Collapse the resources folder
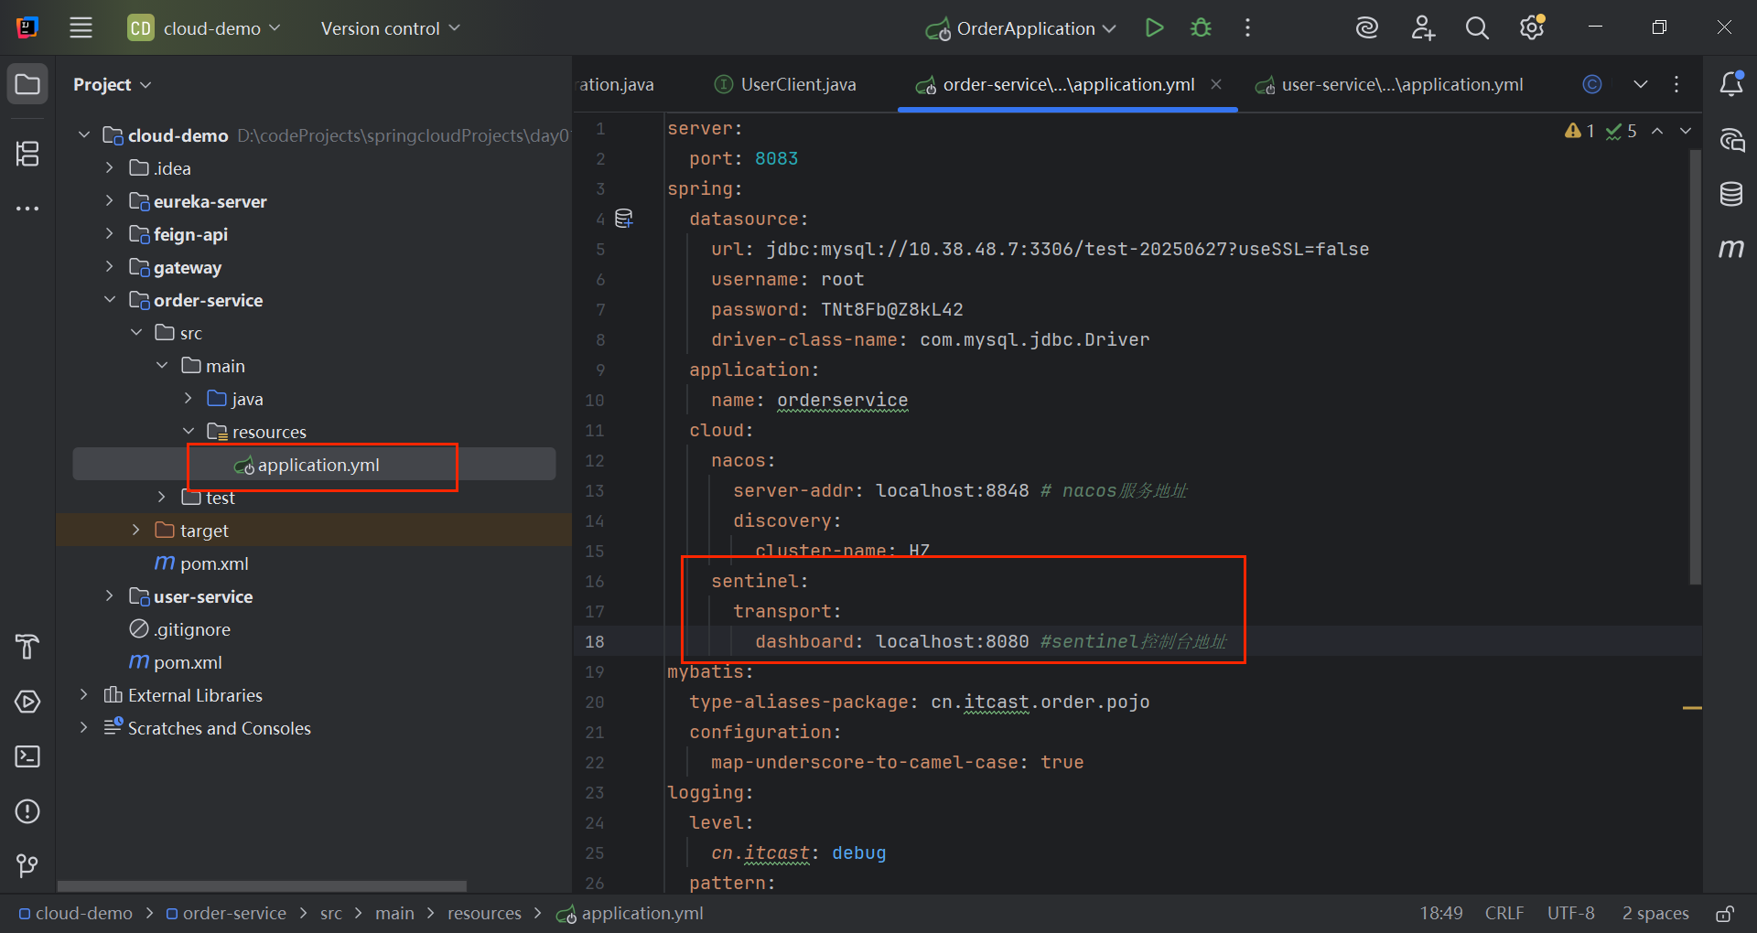Image resolution: width=1757 pixels, height=933 pixels. pos(188,431)
